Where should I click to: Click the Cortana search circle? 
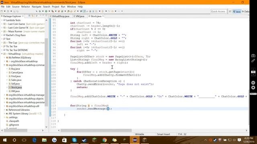coord(14,140)
